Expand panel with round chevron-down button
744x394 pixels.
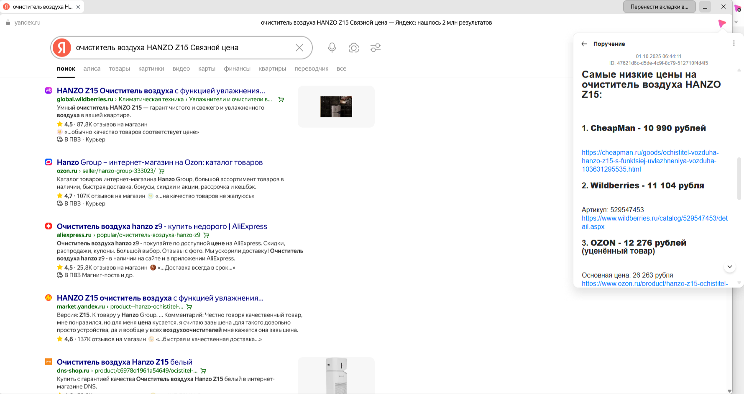click(x=729, y=267)
